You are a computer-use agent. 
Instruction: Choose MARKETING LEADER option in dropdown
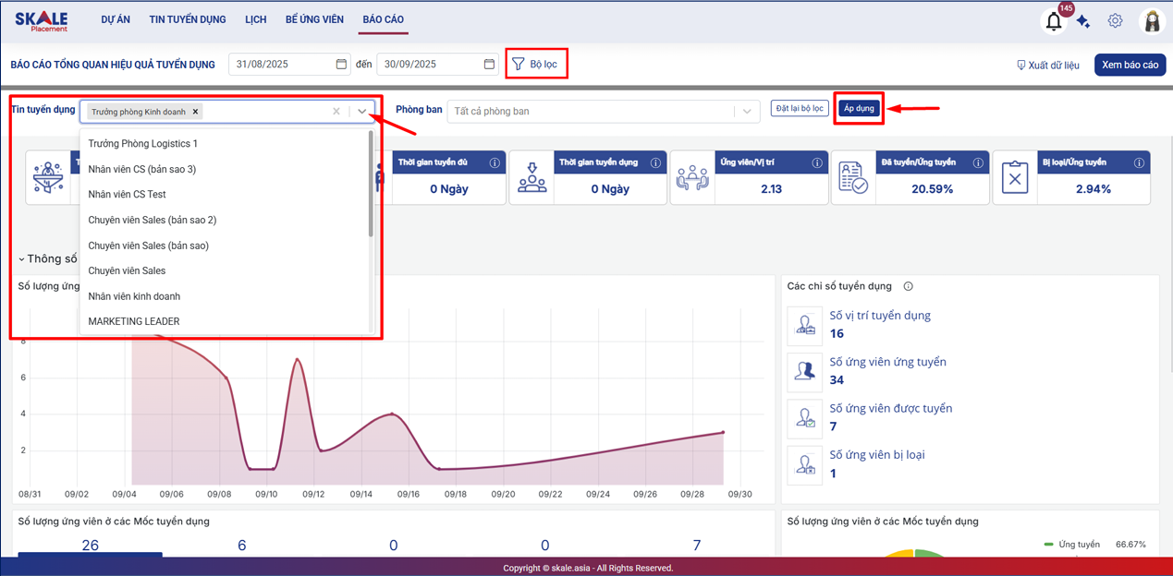(x=134, y=321)
